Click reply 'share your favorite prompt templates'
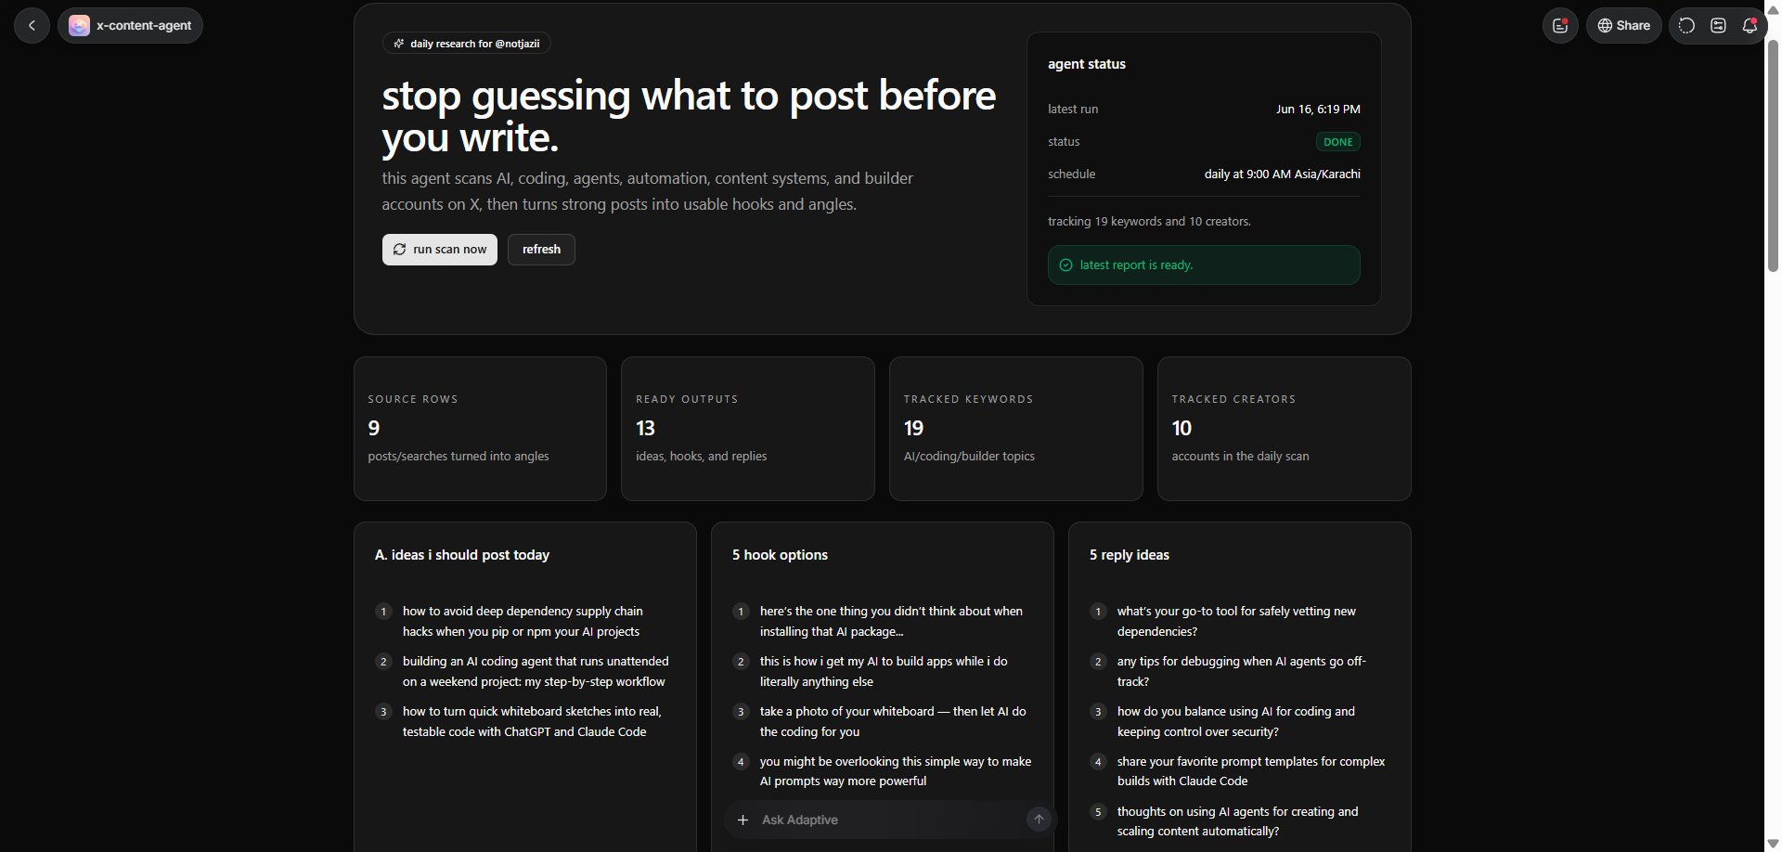Image resolution: width=1782 pixels, height=852 pixels. pos(1251,771)
